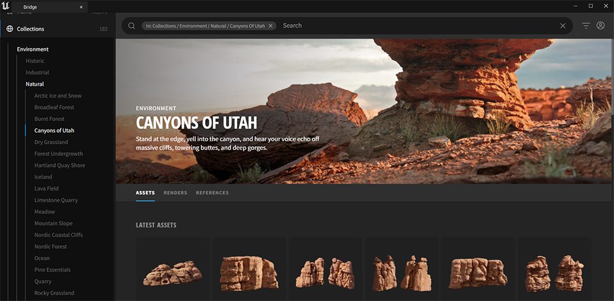Click the magnifying glass search icon
The height and width of the screenshot is (301, 614).
pos(131,26)
